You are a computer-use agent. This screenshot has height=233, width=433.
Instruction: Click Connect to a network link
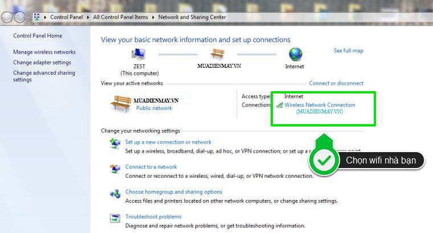coord(151,167)
